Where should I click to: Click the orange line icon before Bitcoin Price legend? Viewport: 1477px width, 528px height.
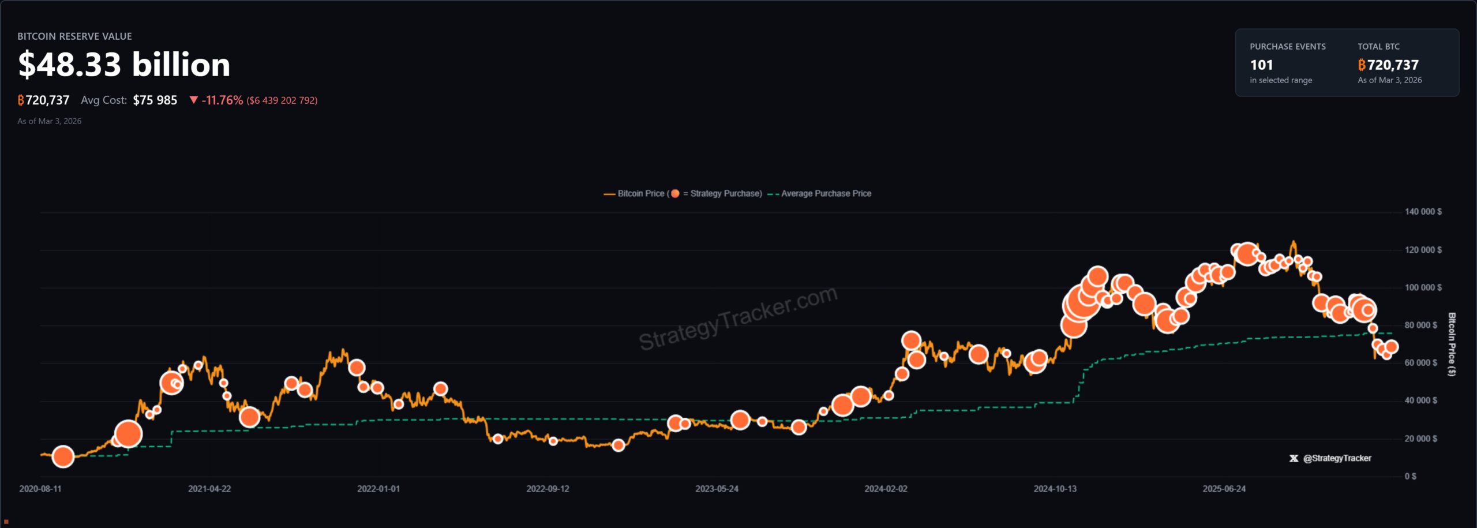pyautogui.click(x=609, y=194)
